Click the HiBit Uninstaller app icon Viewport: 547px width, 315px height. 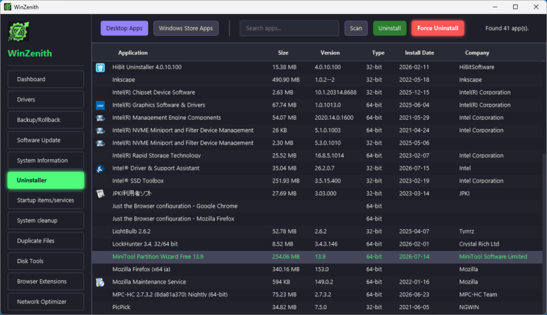pyautogui.click(x=100, y=68)
